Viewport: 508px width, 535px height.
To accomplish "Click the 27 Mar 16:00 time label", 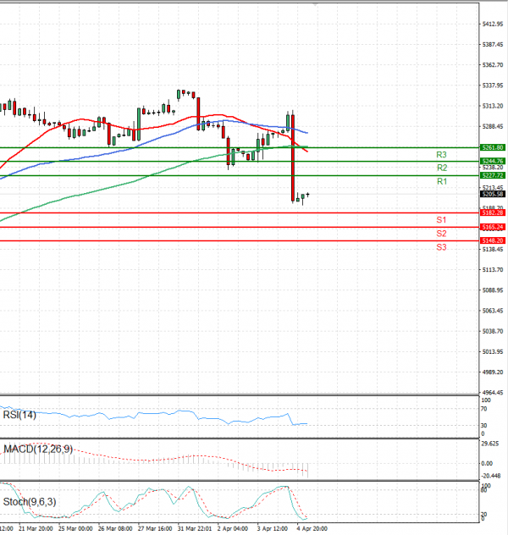I will click(155, 528).
